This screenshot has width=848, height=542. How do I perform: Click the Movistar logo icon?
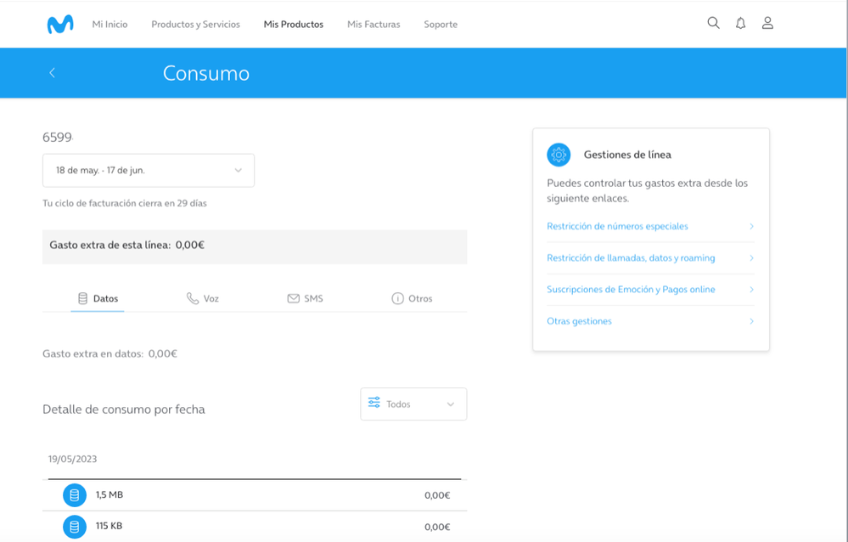click(59, 25)
